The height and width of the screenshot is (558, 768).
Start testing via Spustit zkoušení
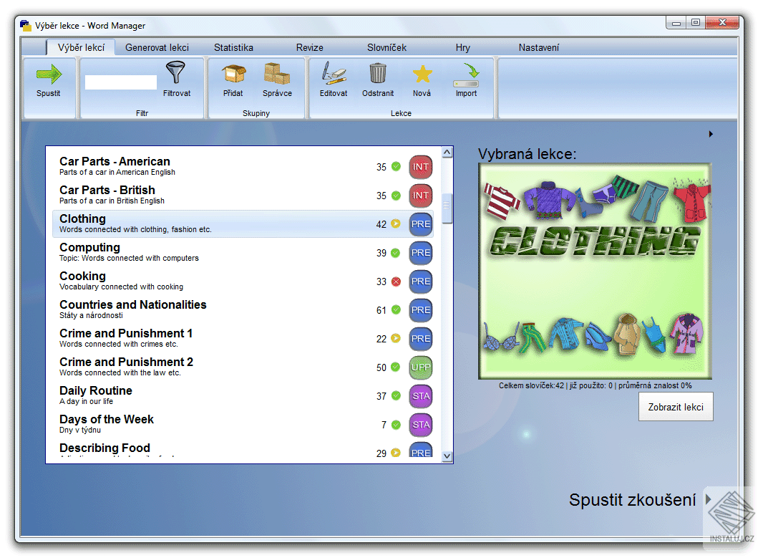coord(631,500)
